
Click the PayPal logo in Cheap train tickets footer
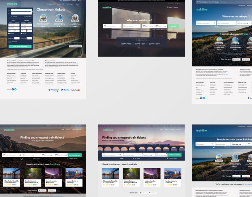[65, 90]
